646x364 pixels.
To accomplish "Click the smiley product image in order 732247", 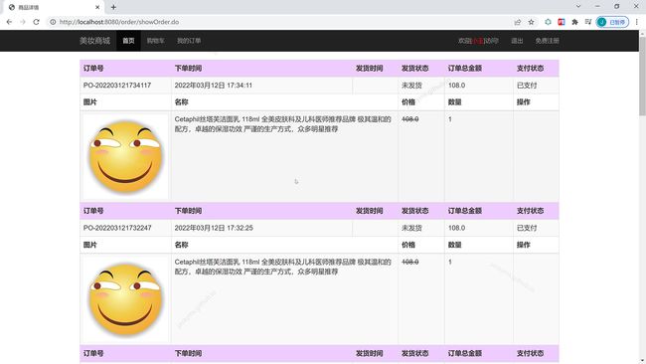I will [x=125, y=299].
